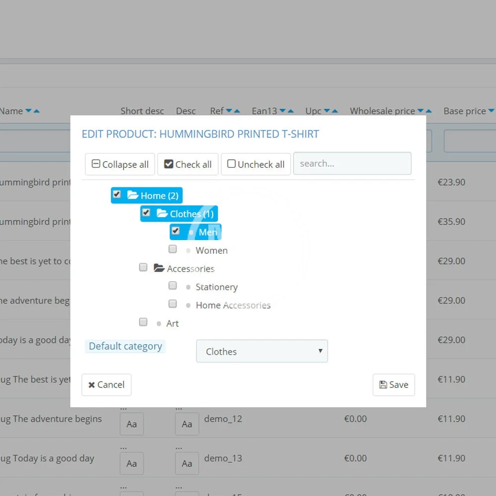Cancel editing the product

click(x=106, y=385)
